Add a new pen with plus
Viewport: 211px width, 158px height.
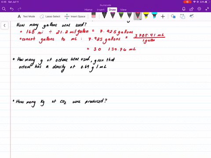click(163, 16)
